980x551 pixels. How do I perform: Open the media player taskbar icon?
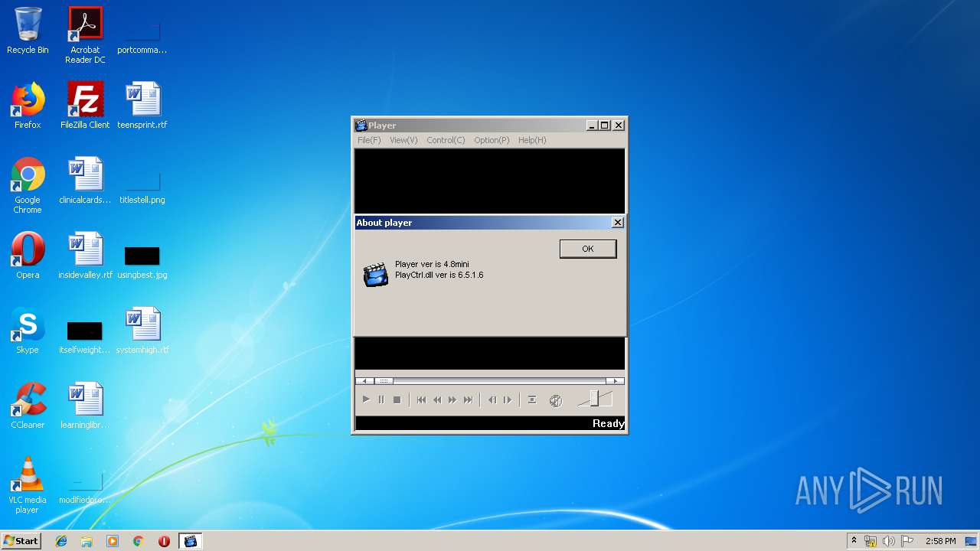tap(113, 541)
